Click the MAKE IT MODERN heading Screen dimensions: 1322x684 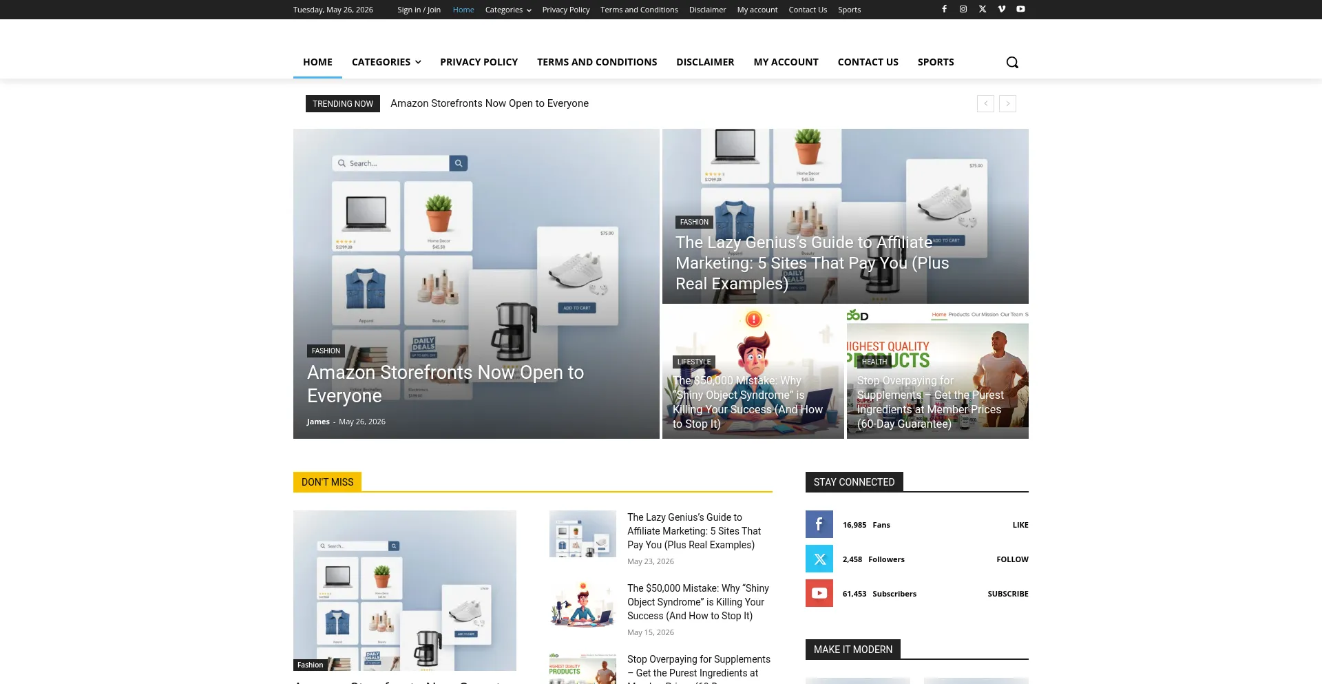853,650
